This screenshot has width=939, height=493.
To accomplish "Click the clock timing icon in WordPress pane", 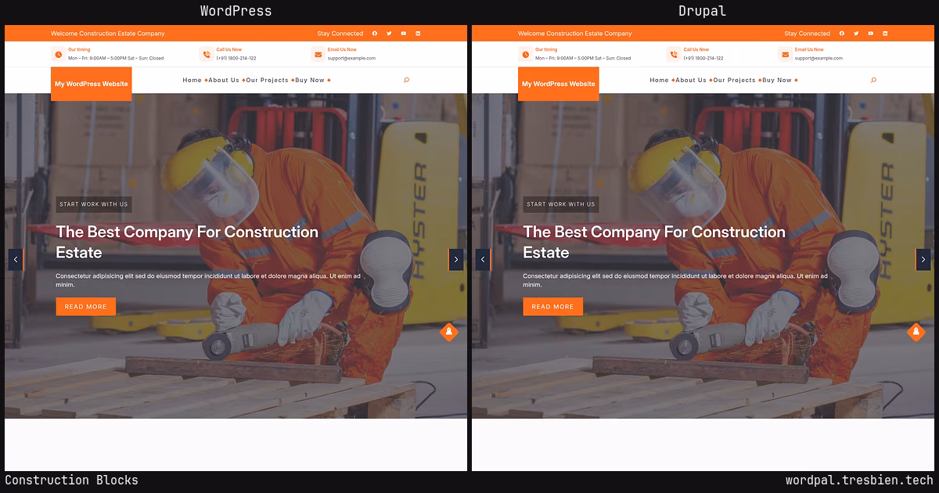I will click(x=58, y=54).
